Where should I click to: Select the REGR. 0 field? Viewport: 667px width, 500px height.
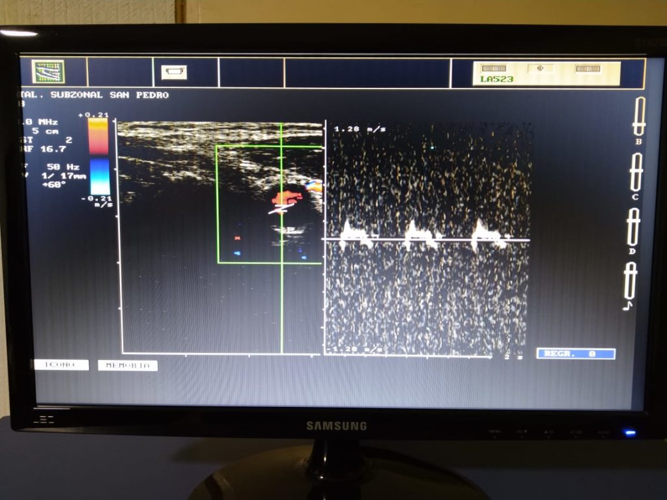point(576,354)
